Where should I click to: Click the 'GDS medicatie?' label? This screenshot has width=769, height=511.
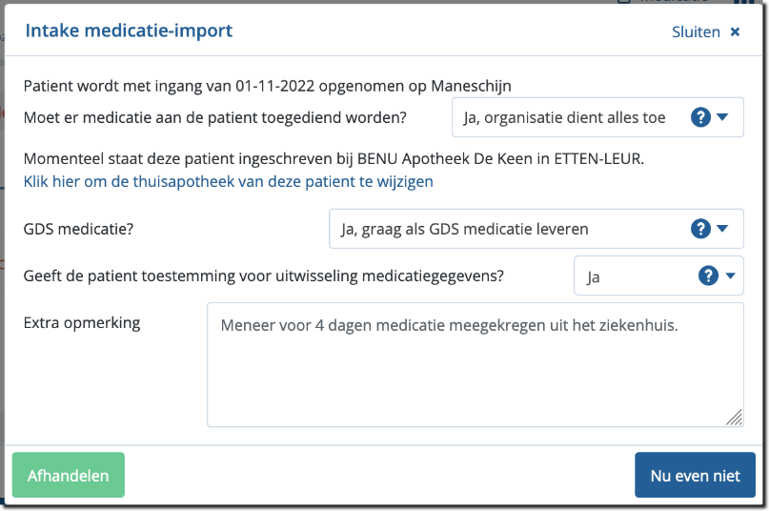click(76, 229)
